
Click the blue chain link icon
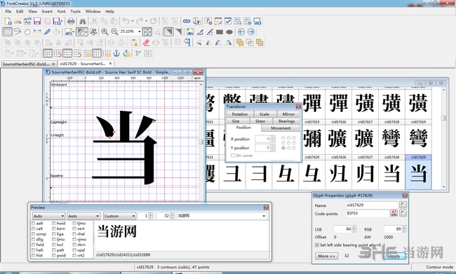[187, 21]
